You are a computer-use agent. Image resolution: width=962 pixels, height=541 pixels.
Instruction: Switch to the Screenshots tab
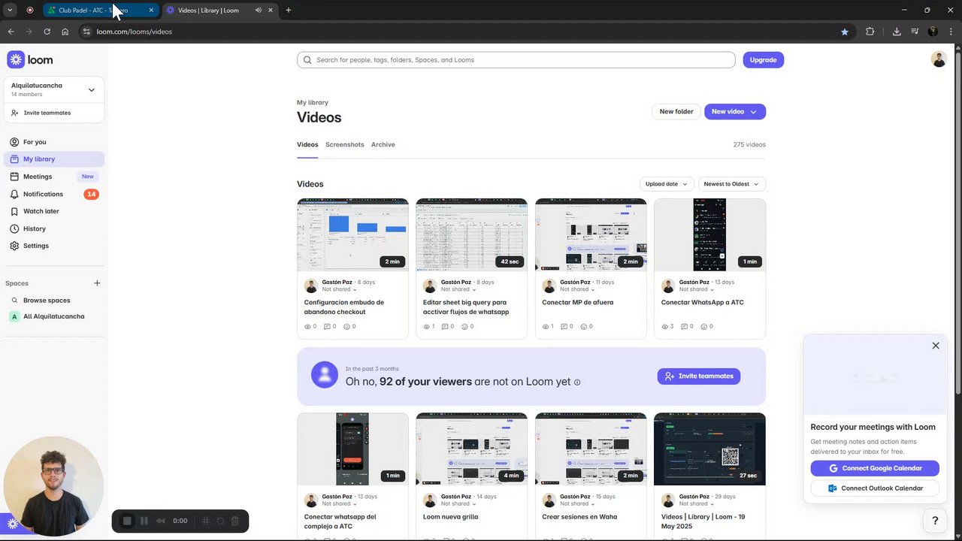click(x=344, y=144)
